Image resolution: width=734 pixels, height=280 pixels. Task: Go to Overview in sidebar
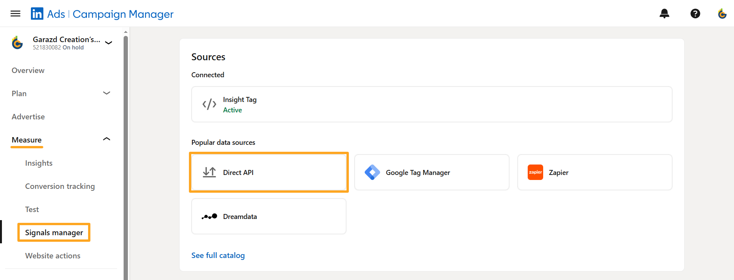click(x=28, y=70)
